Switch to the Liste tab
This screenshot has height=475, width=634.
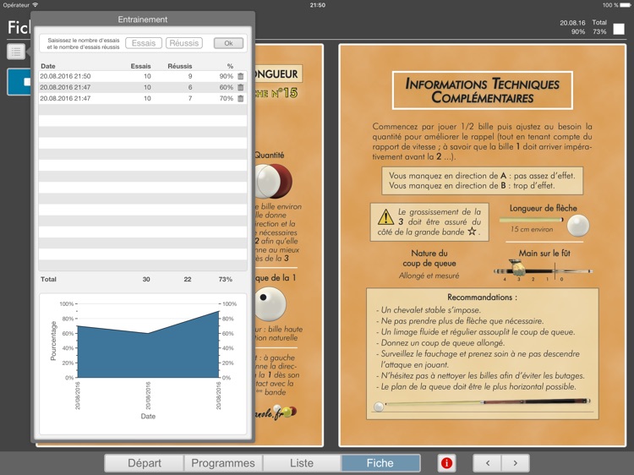[x=302, y=463]
